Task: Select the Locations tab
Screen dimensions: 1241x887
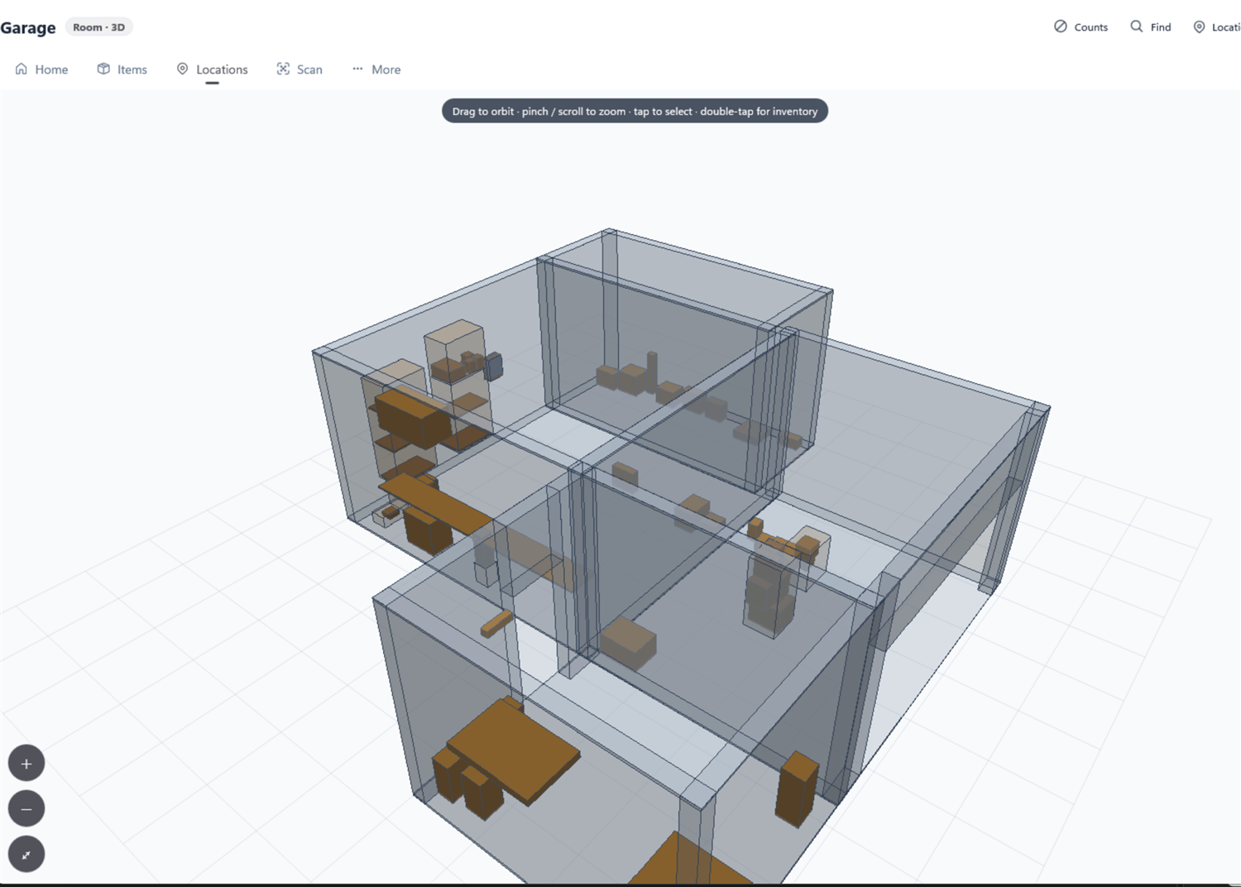Action: coord(213,70)
